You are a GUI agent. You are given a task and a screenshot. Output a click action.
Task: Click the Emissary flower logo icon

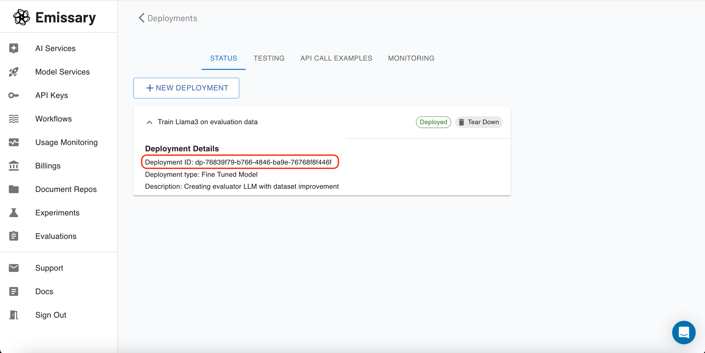[x=22, y=17]
